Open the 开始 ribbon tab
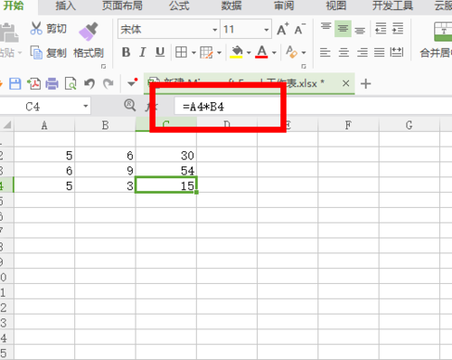The height and width of the screenshot is (360, 452). (14, 6)
